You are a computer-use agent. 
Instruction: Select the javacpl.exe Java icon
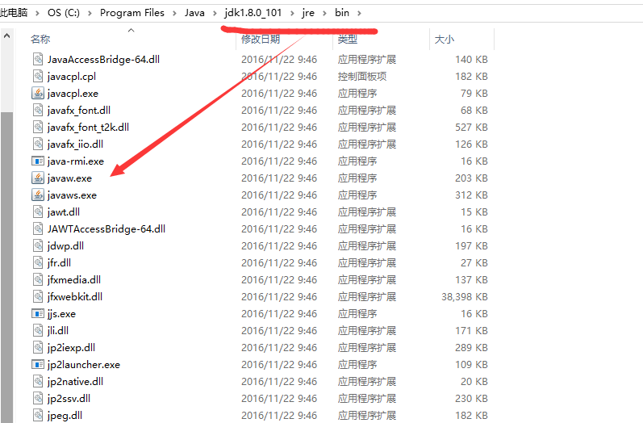(x=38, y=93)
